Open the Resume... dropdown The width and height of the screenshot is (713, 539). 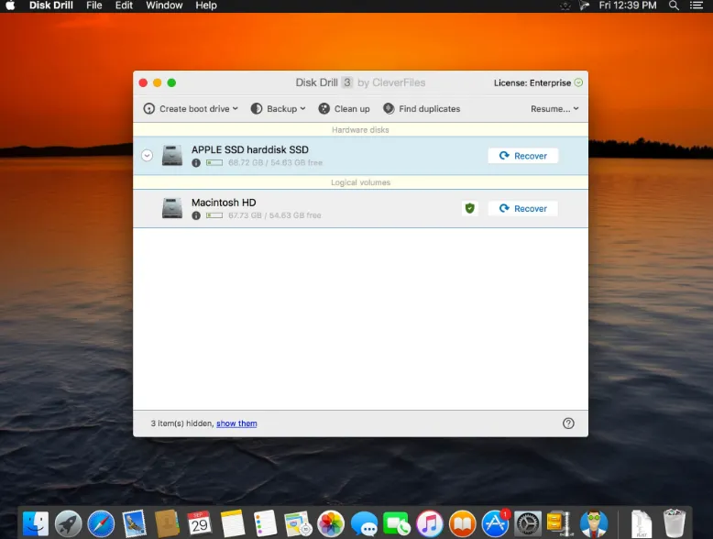click(x=554, y=109)
